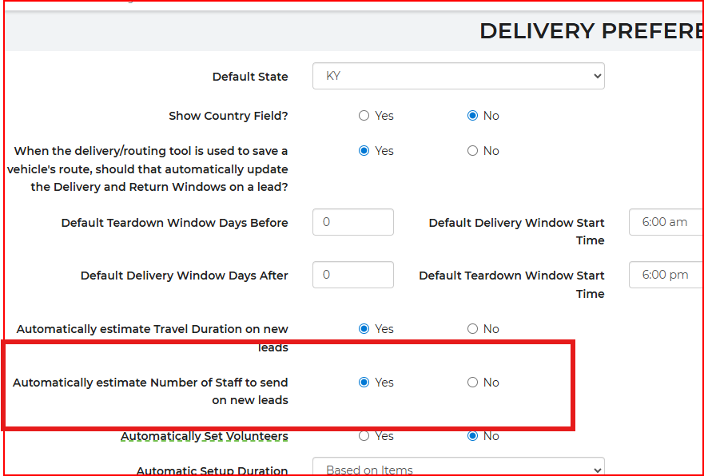Enable automatic Travel Duration estimate with Yes
Viewport: 704px width, 476px height.
click(x=364, y=329)
